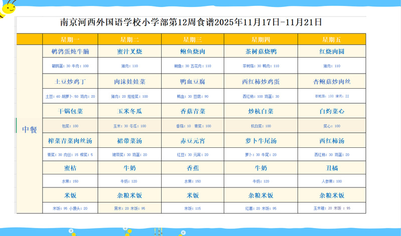Click the menu title for week 12
This screenshot has width=401, height=236.
pos(191,23)
